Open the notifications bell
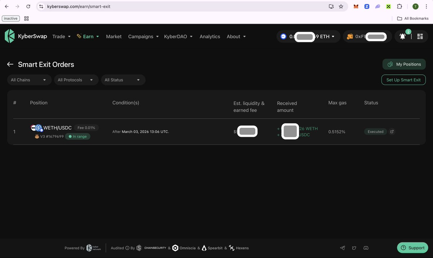This screenshot has width=433, height=258. (x=403, y=36)
